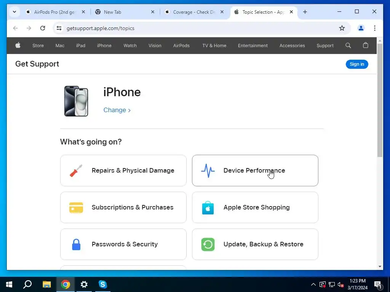Switch to Coverage - Check tab
The image size is (390, 292).
pyautogui.click(x=194, y=12)
